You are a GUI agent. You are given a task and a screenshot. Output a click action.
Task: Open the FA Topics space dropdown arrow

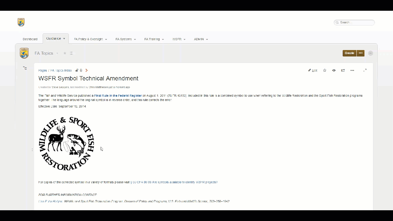pyautogui.click(x=57, y=53)
